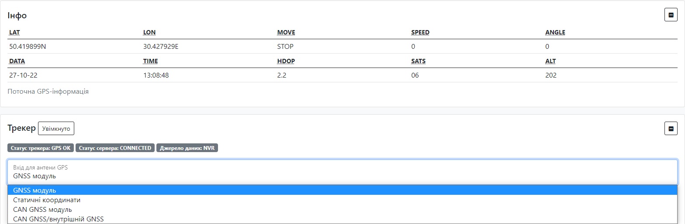Collapse the Інфо panel
Screen dimensions: 685x224
click(671, 15)
